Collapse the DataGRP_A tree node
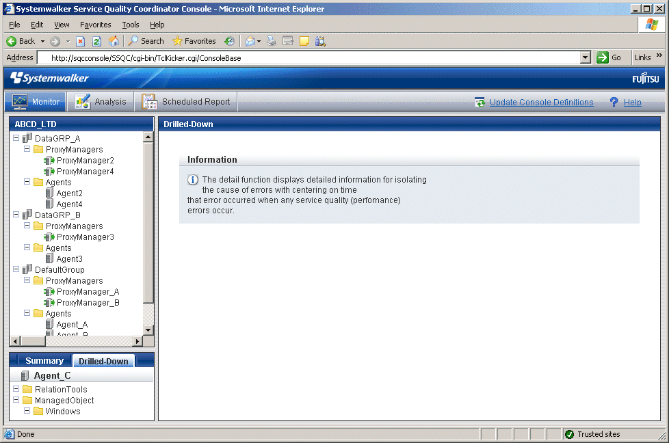This screenshot has height=443, width=669. pyautogui.click(x=16, y=137)
